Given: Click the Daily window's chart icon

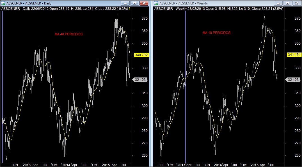Looking at the screenshot, I should point(3,3).
